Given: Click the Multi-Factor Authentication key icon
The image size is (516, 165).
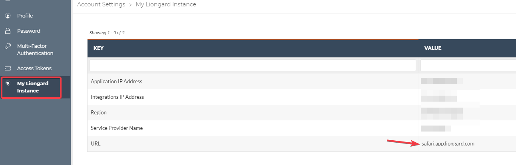Looking at the screenshot, I should click(8, 46).
